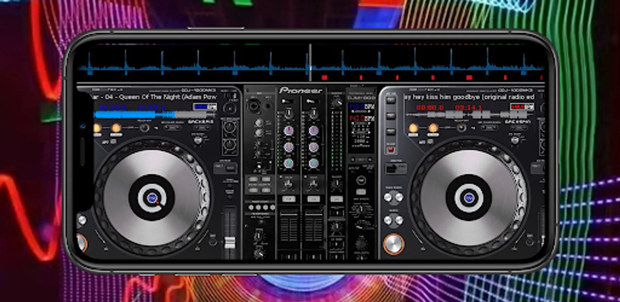
Task: Adjust channel 2 low EQ knob
Action: 313,163
